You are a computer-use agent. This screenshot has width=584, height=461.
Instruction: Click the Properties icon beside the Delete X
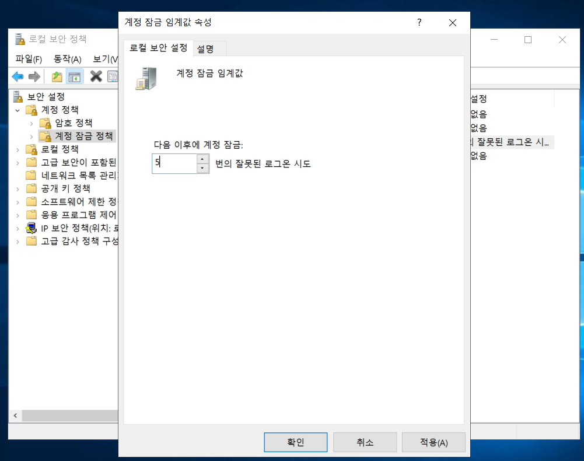(112, 76)
